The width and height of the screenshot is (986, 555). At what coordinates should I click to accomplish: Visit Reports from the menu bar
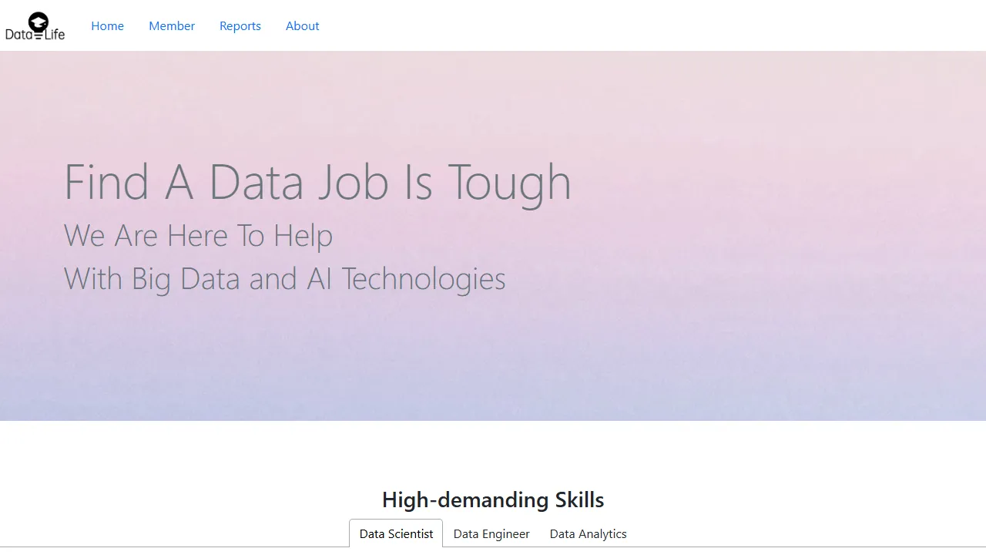coord(240,25)
